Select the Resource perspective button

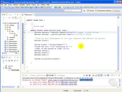click(x=117, y=11)
